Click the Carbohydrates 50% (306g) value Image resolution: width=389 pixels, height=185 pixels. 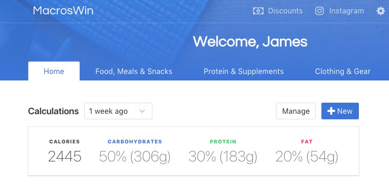(135, 157)
